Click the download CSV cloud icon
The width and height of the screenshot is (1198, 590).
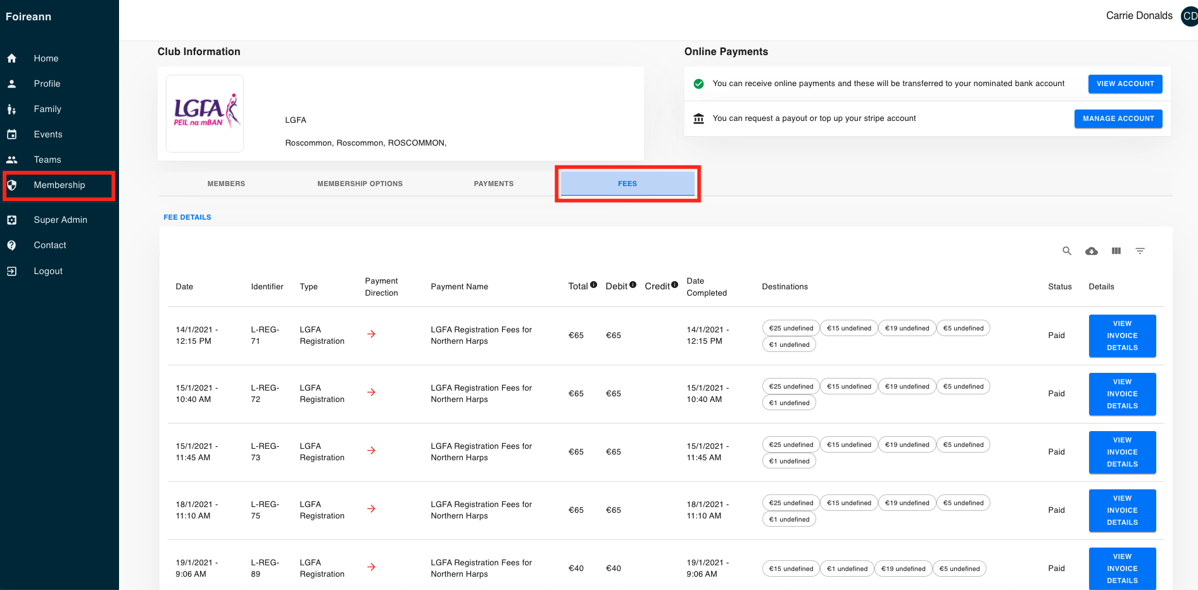[x=1092, y=251]
